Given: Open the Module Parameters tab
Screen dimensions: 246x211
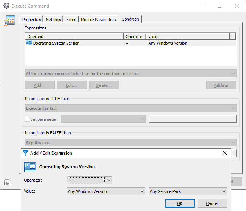Looking at the screenshot, I should pyautogui.click(x=98, y=20).
